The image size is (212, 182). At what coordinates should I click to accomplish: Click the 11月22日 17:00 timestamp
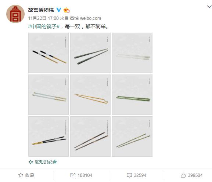[43, 18]
